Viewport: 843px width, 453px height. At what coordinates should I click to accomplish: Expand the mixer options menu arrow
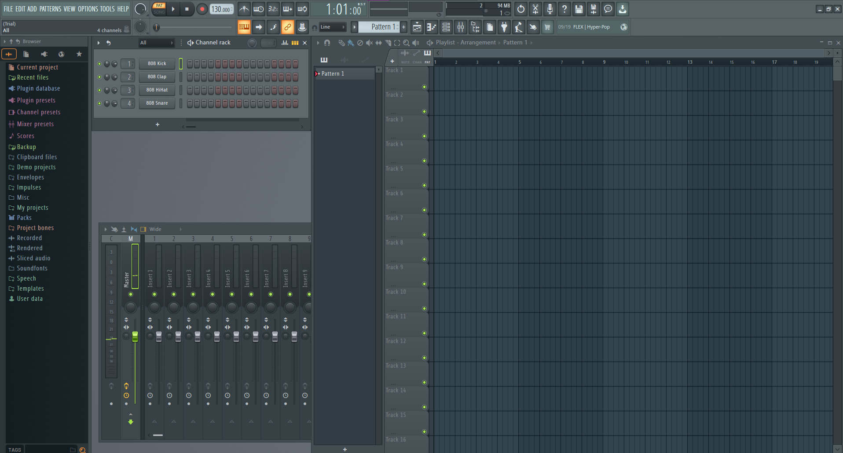pyautogui.click(x=106, y=229)
